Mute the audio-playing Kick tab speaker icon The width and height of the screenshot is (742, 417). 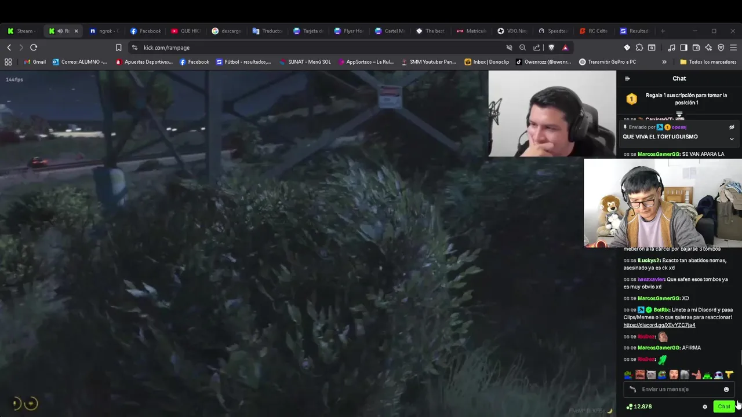(x=60, y=31)
